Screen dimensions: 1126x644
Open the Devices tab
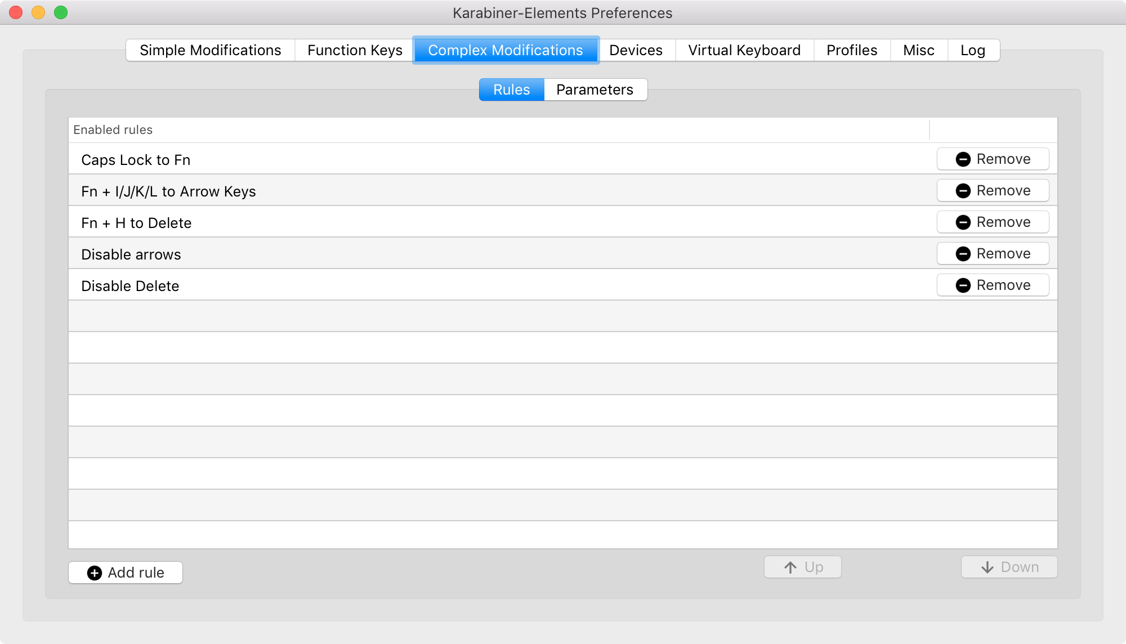click(x=635, y=50)
